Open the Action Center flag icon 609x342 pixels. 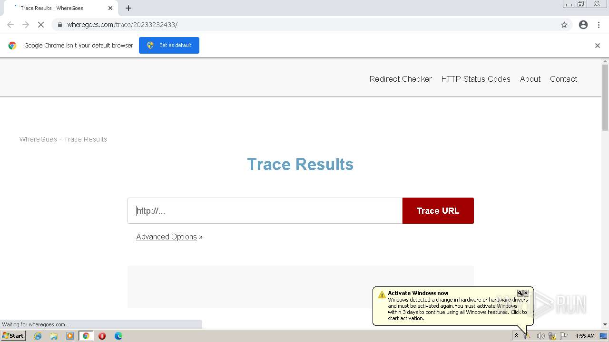564,336
